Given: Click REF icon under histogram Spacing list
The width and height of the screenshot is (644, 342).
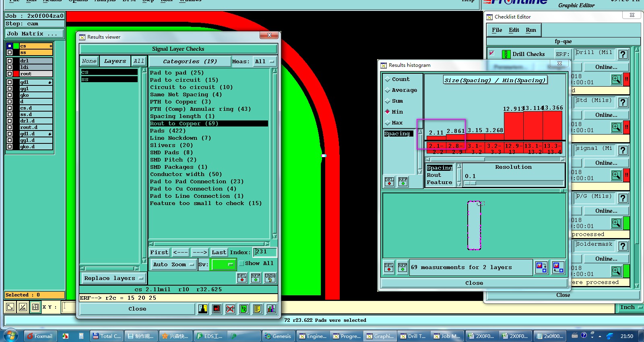Looking at the screenshot, I should pos(403,182).
